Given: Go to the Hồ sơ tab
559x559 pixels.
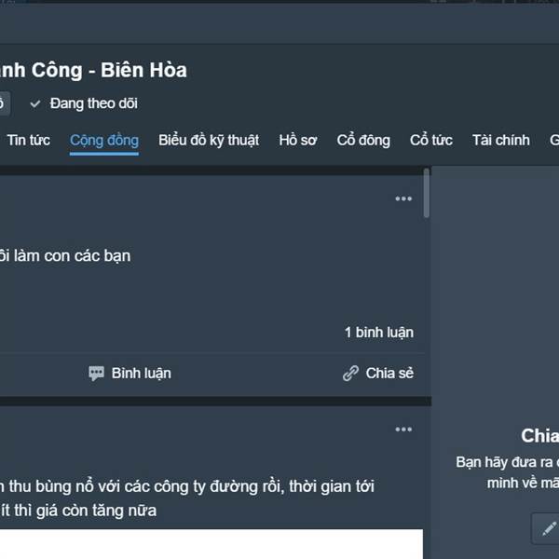Looking at the screenshot, I should pos(298,140).
